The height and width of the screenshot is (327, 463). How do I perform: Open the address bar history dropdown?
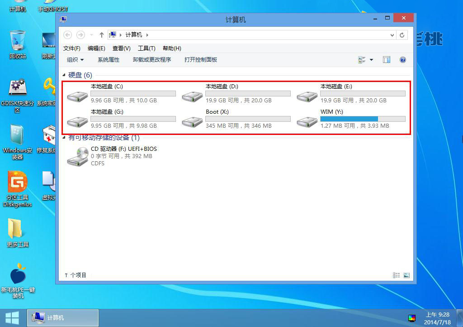click(x=392, y=35)
